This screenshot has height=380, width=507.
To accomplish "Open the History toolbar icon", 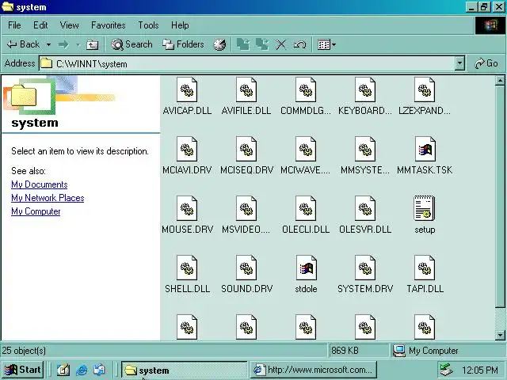I will click(220, 44).
